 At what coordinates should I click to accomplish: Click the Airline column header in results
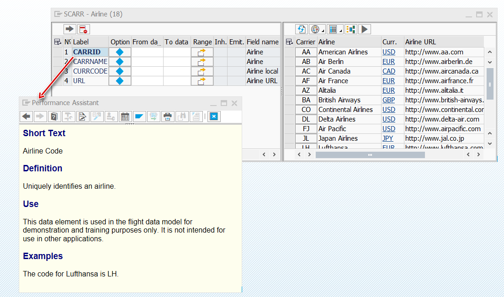pyautogui.click(x=349, y=42)
